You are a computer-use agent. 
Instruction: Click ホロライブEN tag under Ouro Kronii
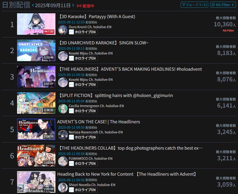83,32
